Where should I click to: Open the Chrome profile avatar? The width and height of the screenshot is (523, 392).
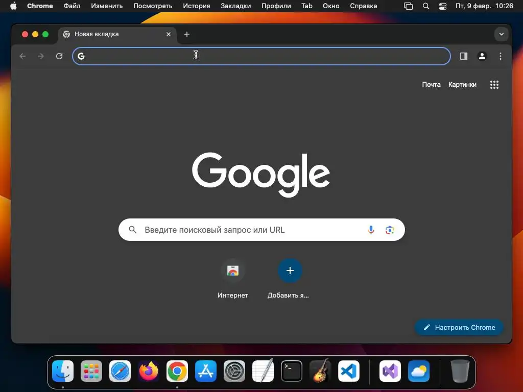point(482,56)
